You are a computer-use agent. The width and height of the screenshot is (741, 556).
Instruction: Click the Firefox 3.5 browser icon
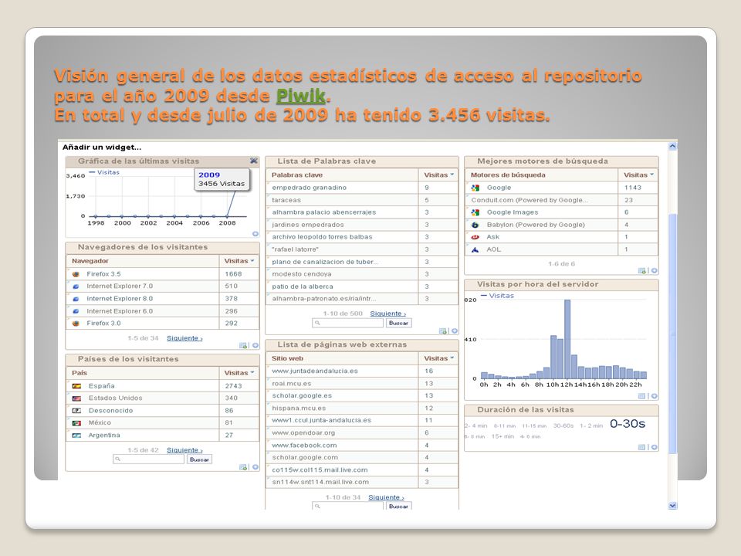coord(76,273)
